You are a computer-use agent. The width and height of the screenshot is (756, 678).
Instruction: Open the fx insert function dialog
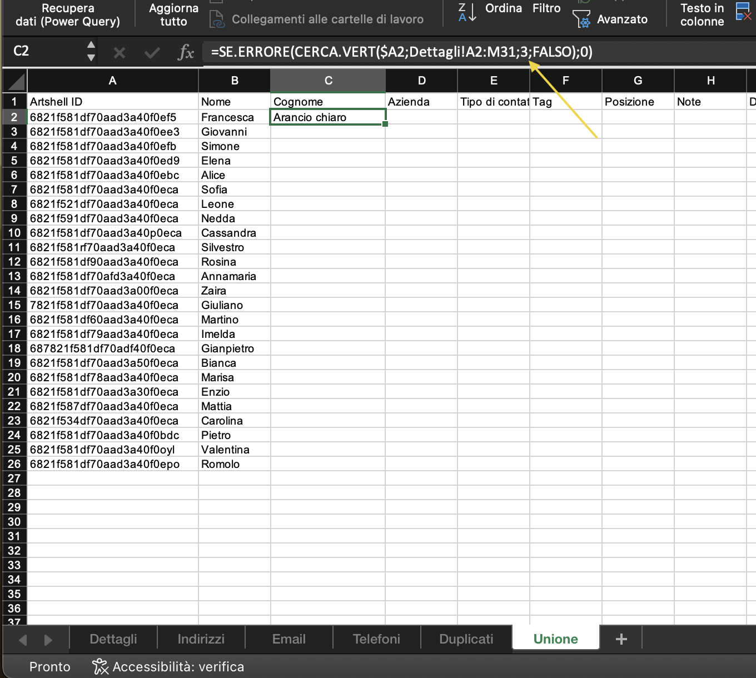pos(186,53)
